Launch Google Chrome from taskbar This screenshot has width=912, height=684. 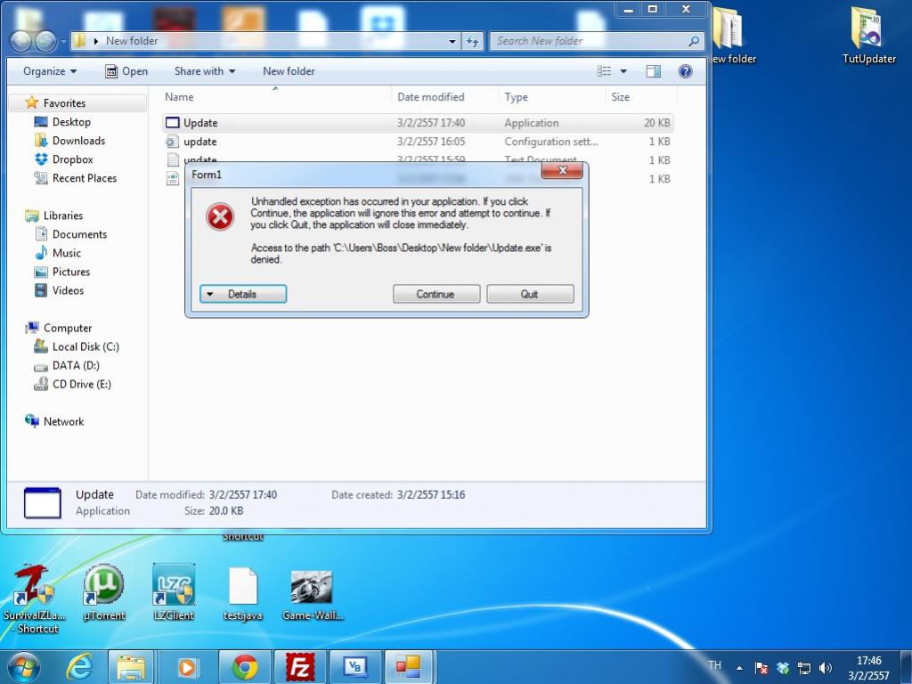point(245,667)
